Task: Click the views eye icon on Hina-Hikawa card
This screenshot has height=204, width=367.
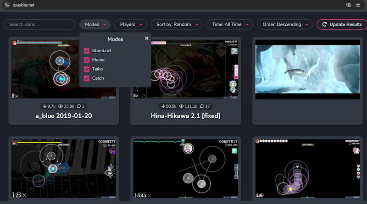Action: [x=181, y=106]
